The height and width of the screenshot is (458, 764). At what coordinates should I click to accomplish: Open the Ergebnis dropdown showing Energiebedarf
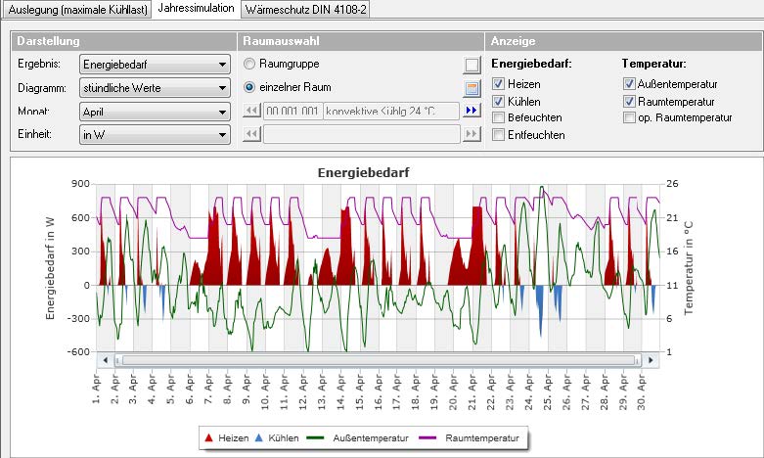(155, 65)
